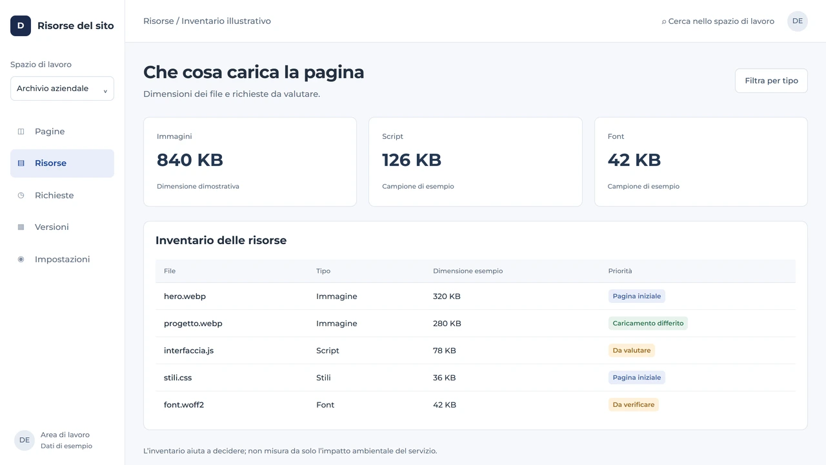
Task: Select the Risorse menu item
Action: [62, 163]
